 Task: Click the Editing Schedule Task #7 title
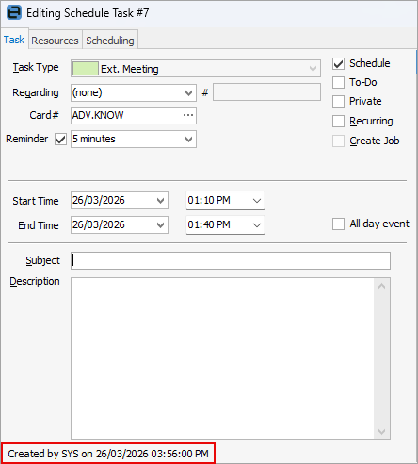click(88, 13)
